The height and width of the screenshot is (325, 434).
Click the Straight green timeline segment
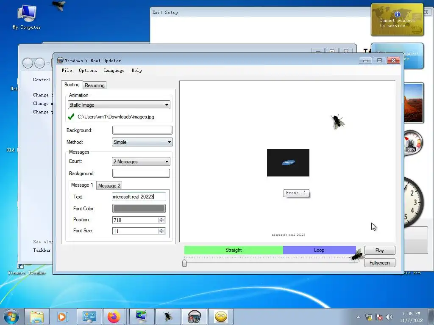pyautogui.click(x=234, y=250)
